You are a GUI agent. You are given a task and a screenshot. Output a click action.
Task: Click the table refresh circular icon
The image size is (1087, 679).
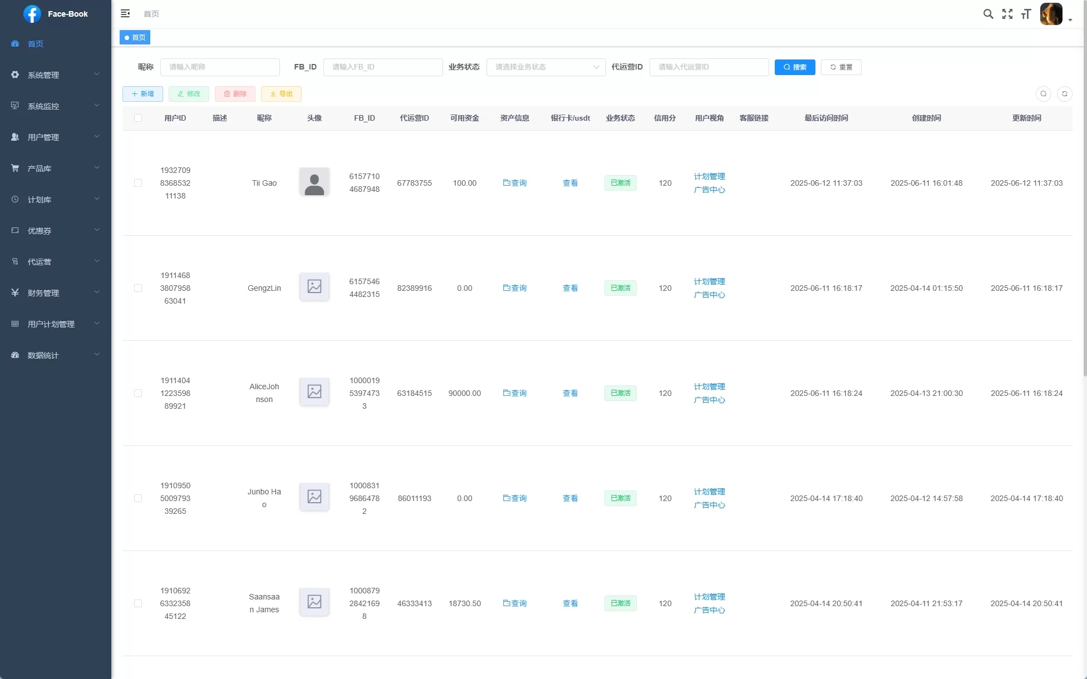tap(1064, 94)
